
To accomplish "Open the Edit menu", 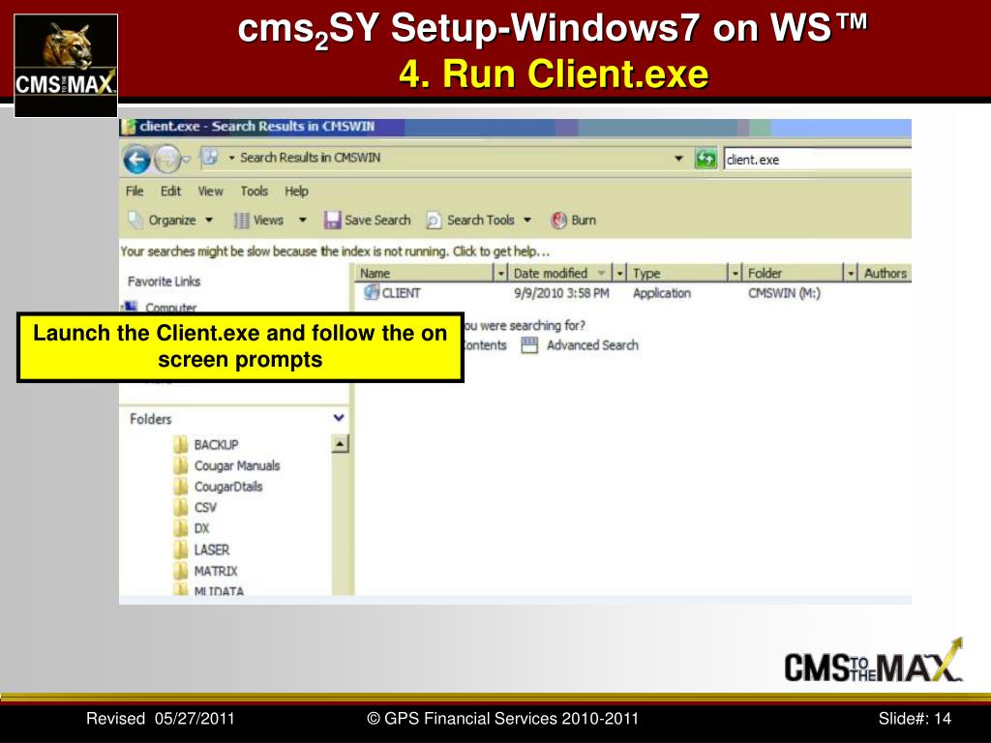I will 170,191.
